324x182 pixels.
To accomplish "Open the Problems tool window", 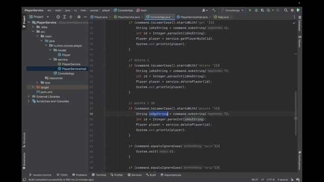I will pos(80,175).
